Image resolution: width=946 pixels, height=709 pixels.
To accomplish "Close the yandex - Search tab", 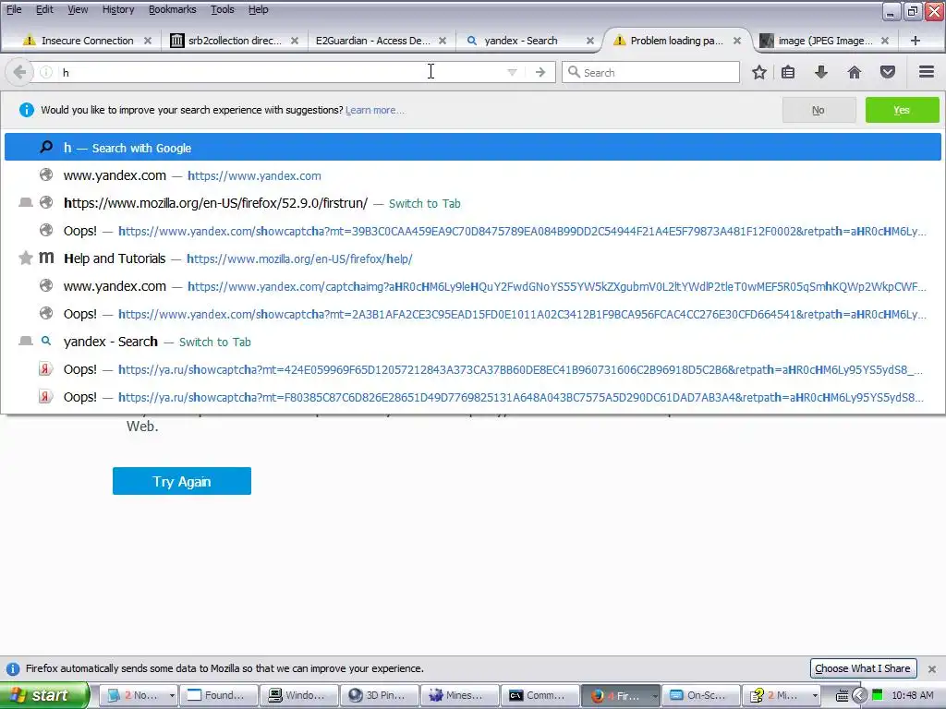I will (590, 41).
